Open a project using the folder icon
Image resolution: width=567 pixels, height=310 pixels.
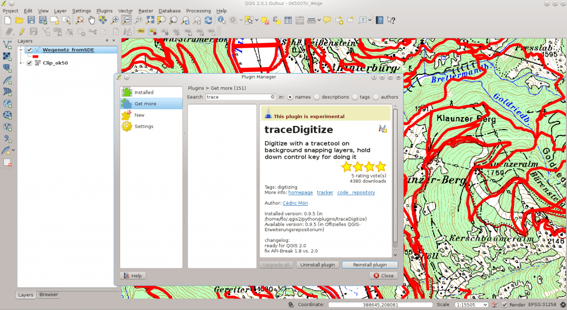point(19,21)
